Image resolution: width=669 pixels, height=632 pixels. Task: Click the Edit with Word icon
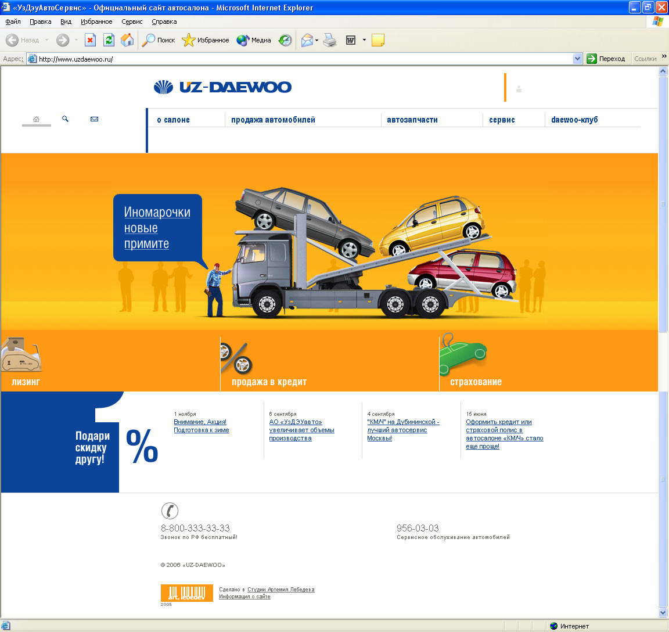coord(351,40)
